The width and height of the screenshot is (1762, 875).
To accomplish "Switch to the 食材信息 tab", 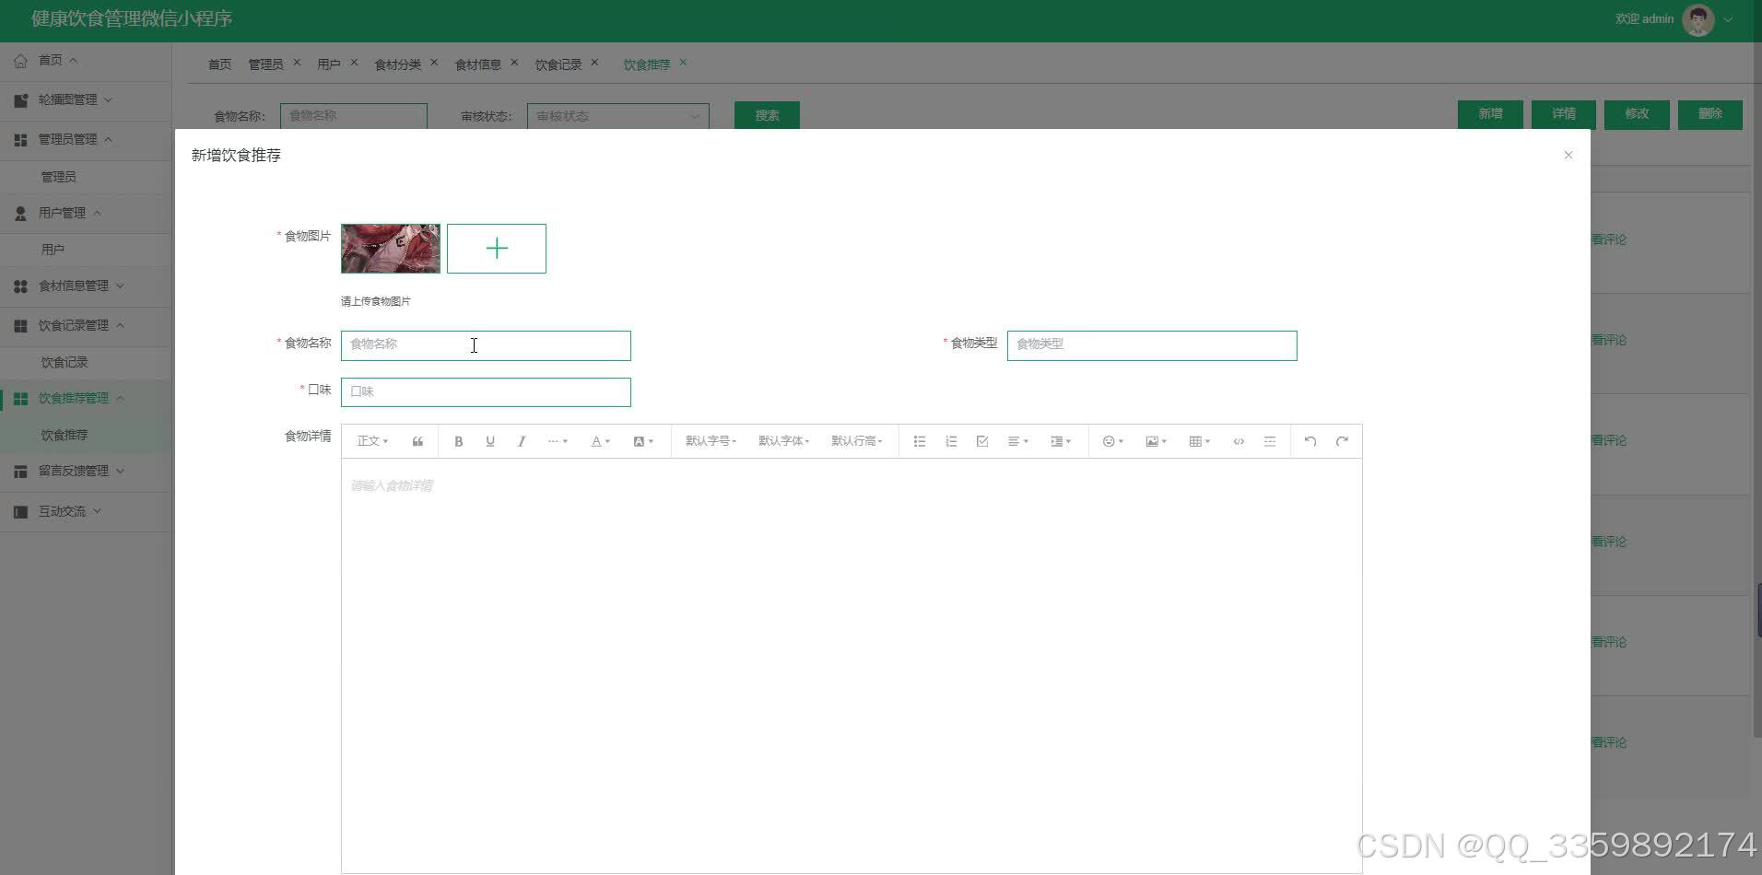I will (x=478, y=64).
